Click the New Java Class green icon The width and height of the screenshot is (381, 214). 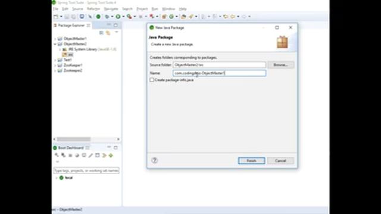(171, 17)
